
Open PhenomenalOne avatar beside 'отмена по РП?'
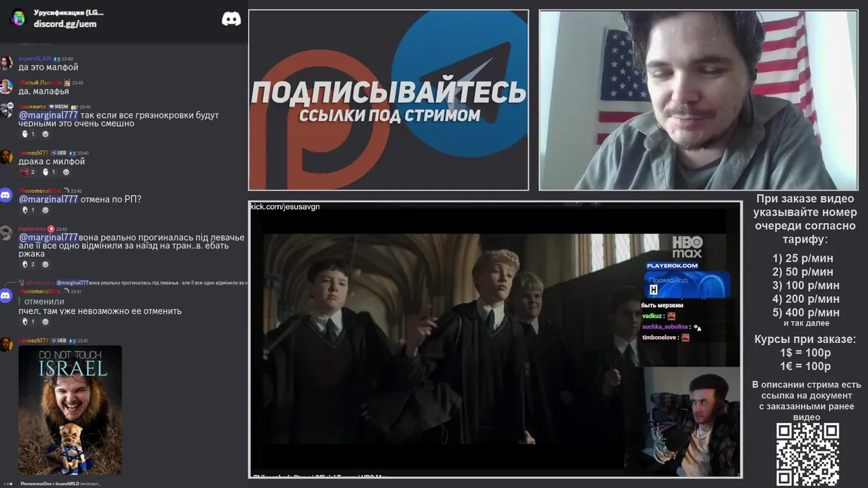point(6,195)
